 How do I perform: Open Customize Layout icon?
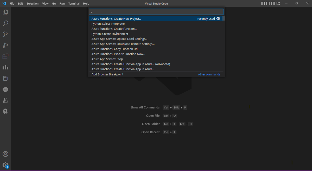[x=278, y=3]
